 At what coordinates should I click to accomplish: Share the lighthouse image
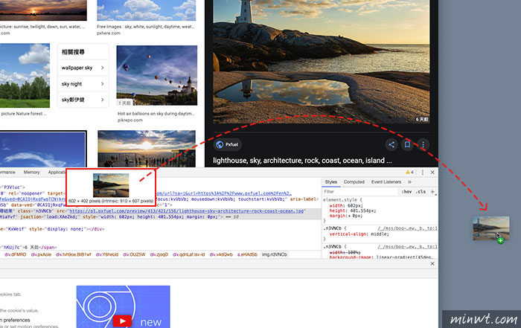coord(391,144)
